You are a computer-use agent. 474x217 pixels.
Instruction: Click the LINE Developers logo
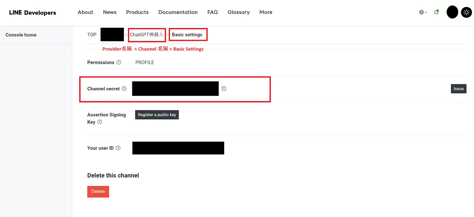click(33, 13)
